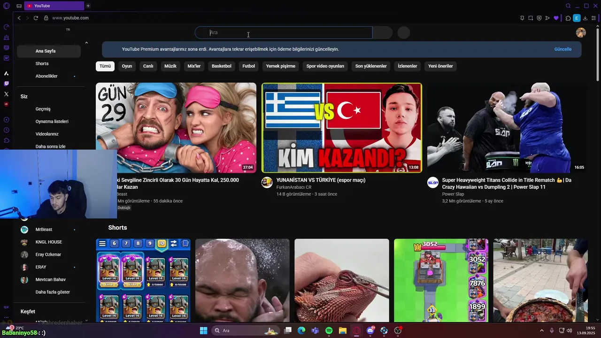The height and width of the screenshot is (338, 601).
Task: Open Player icon in Opera sidebar
Action: 6,120
